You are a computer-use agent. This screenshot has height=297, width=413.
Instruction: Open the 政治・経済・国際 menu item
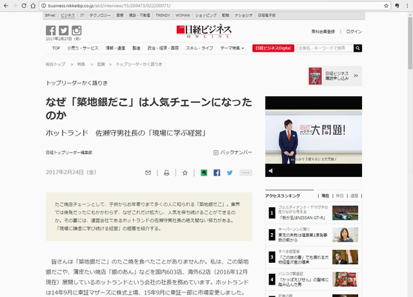163,48
